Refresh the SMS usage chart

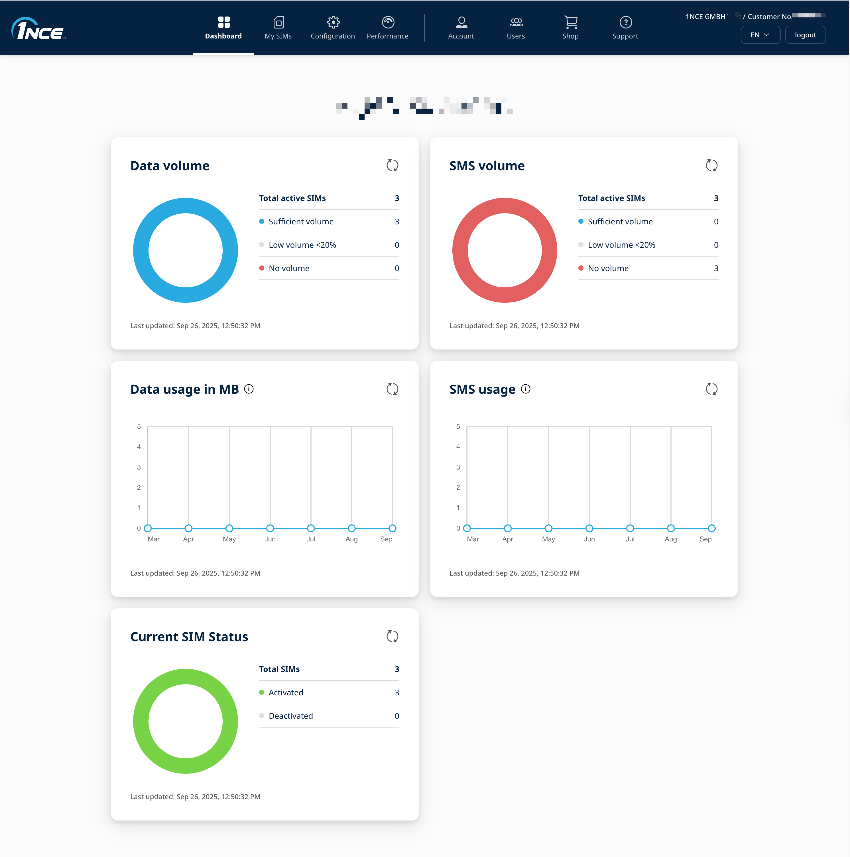coord(711,389)
